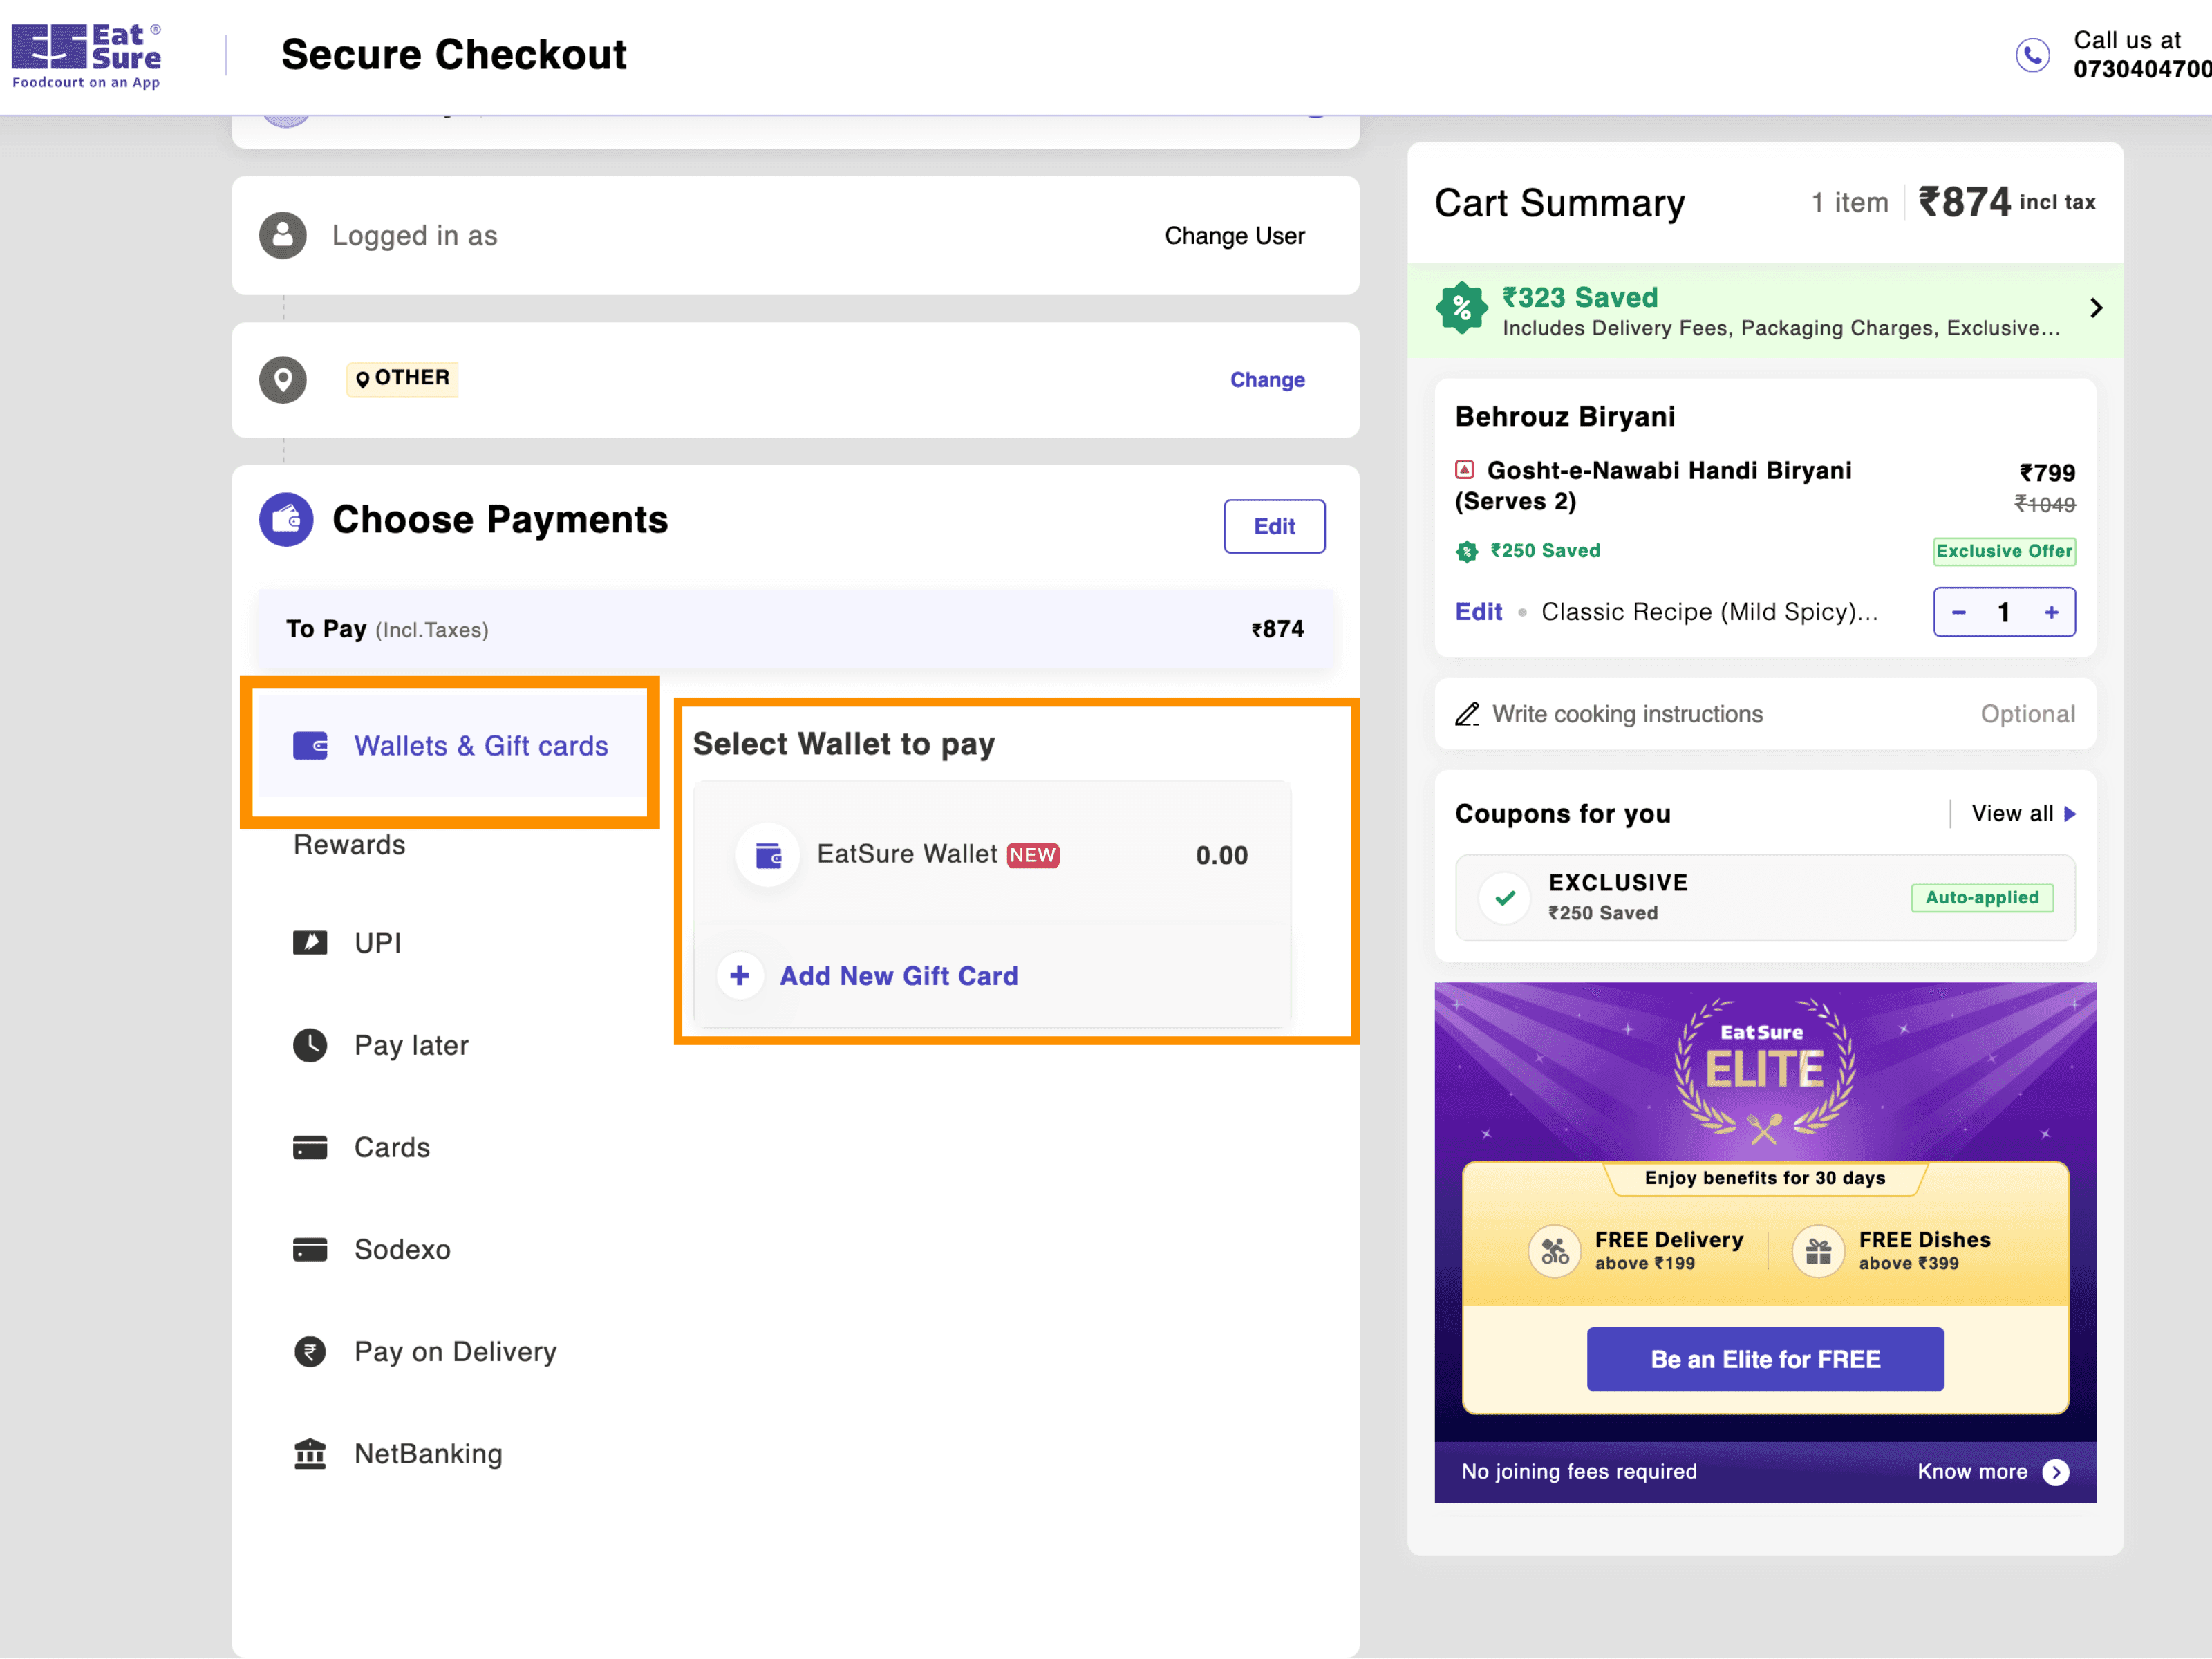Increase biryani quantity with plus

point(2051,612)
